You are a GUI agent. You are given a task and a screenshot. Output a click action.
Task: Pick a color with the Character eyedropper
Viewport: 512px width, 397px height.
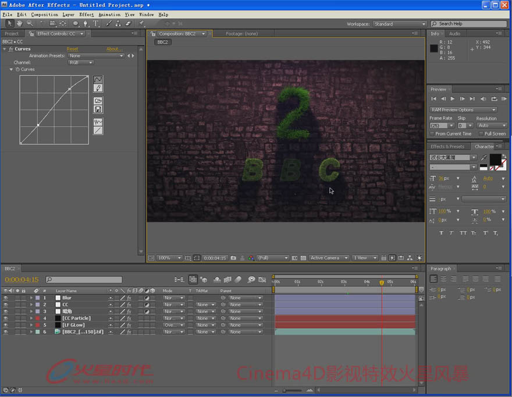[484, 158]
